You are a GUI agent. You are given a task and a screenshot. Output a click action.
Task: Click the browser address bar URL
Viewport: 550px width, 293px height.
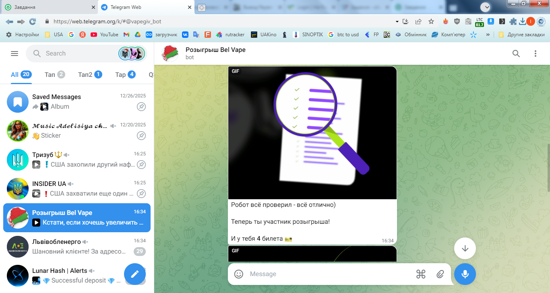(107, 21)
